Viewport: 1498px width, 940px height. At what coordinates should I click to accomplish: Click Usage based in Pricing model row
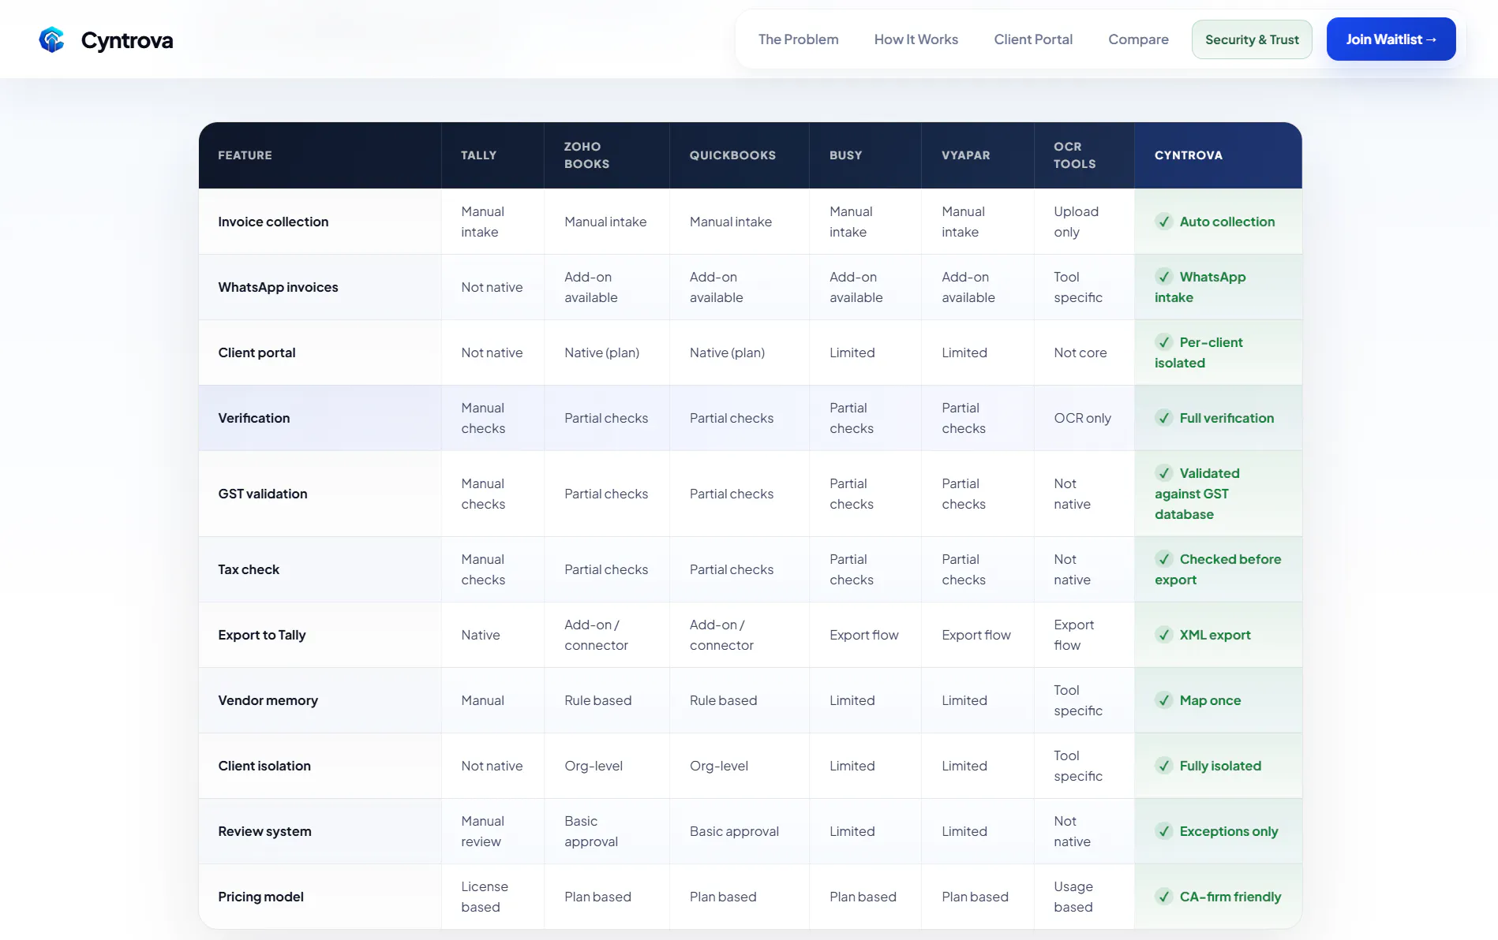pyautogui.click(x=1073, y=897)
